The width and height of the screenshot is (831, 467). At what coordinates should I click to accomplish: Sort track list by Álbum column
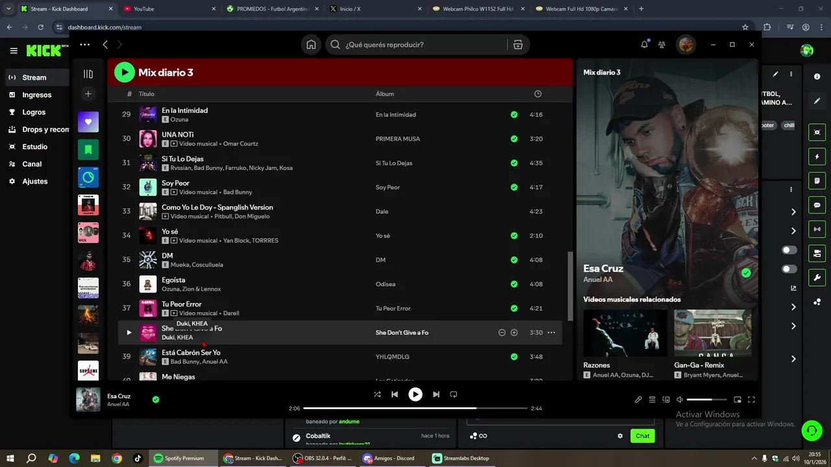(x=385, y=94)
